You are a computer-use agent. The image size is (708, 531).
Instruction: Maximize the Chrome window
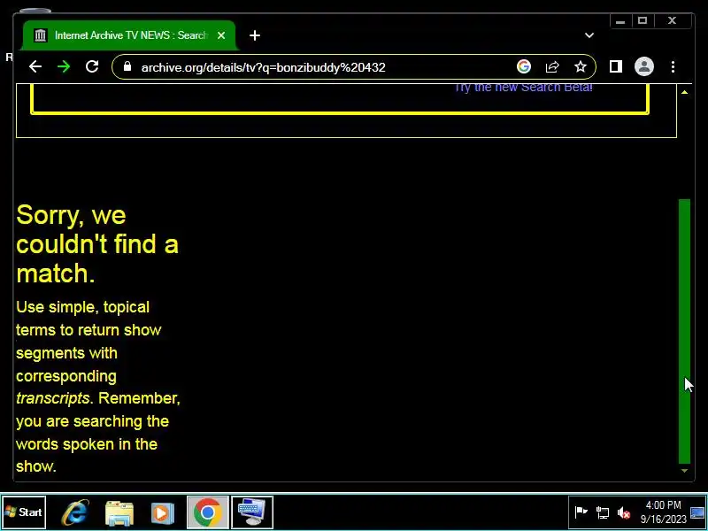tap(643, 20)
